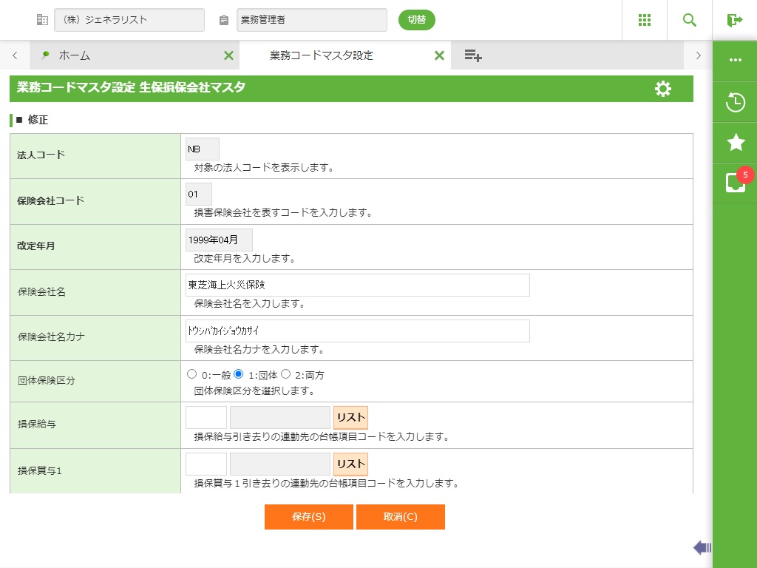Click the 取消(C) button
Screen dimensions: 757x568
[400, 517]
